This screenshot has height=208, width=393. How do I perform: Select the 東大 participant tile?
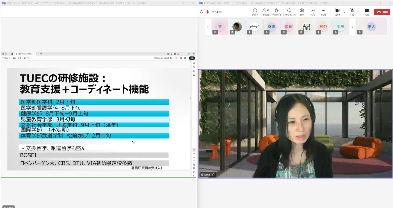coord(371,27)
